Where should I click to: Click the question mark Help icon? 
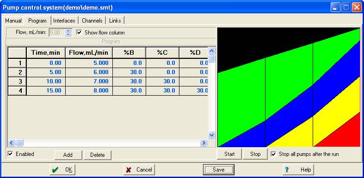[x=287, y=170]
